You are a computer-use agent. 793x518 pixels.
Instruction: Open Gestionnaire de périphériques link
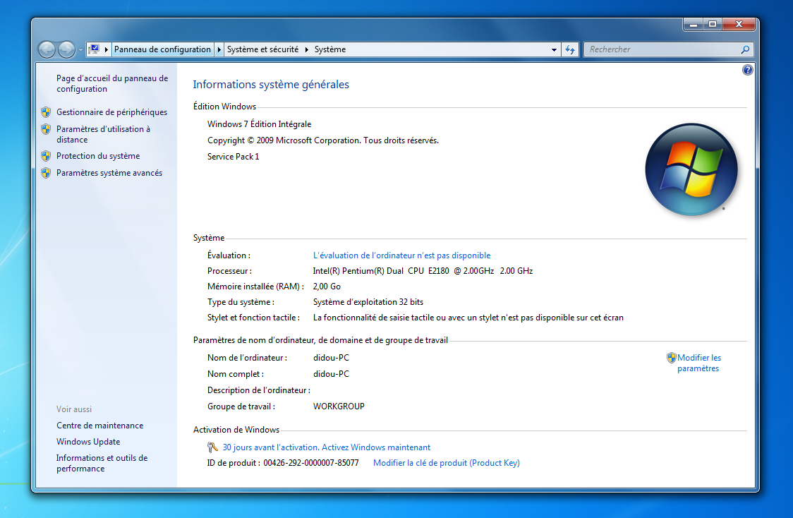pyautogui.click(x=111, y=112)
